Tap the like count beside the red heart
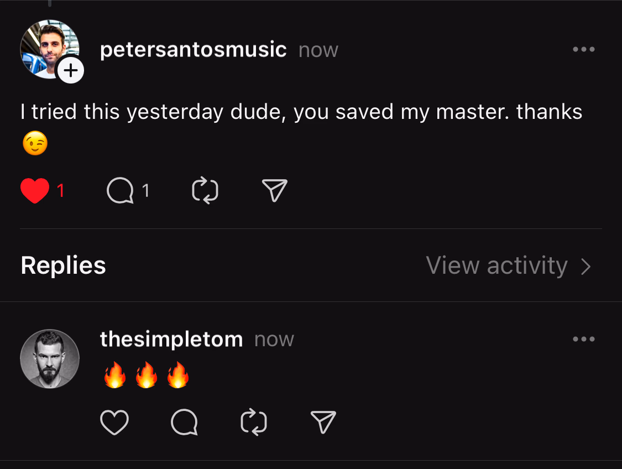This screenshot has width=622, height=469. (60, 190)
